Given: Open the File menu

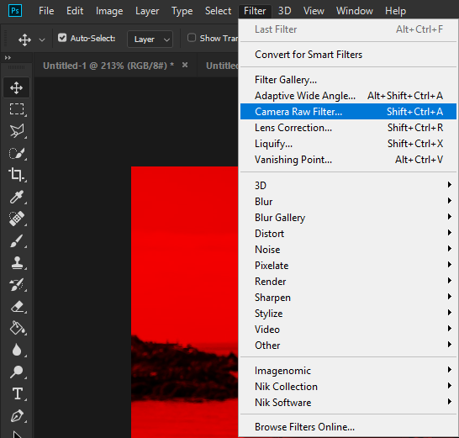Looking at the screenshot, I should pos(46,11).
